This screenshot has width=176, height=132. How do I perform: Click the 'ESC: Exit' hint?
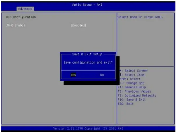(125, 104)
